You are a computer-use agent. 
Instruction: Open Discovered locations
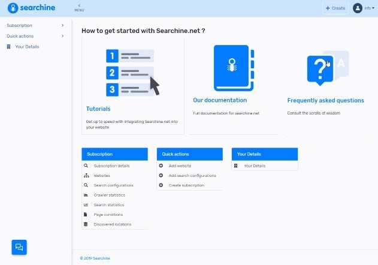point(113,224)
